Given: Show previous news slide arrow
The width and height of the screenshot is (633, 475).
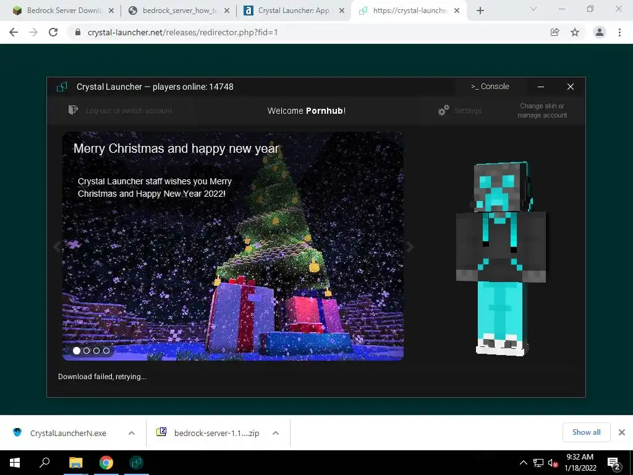Looking at the screenshot, I should point(57,246).
